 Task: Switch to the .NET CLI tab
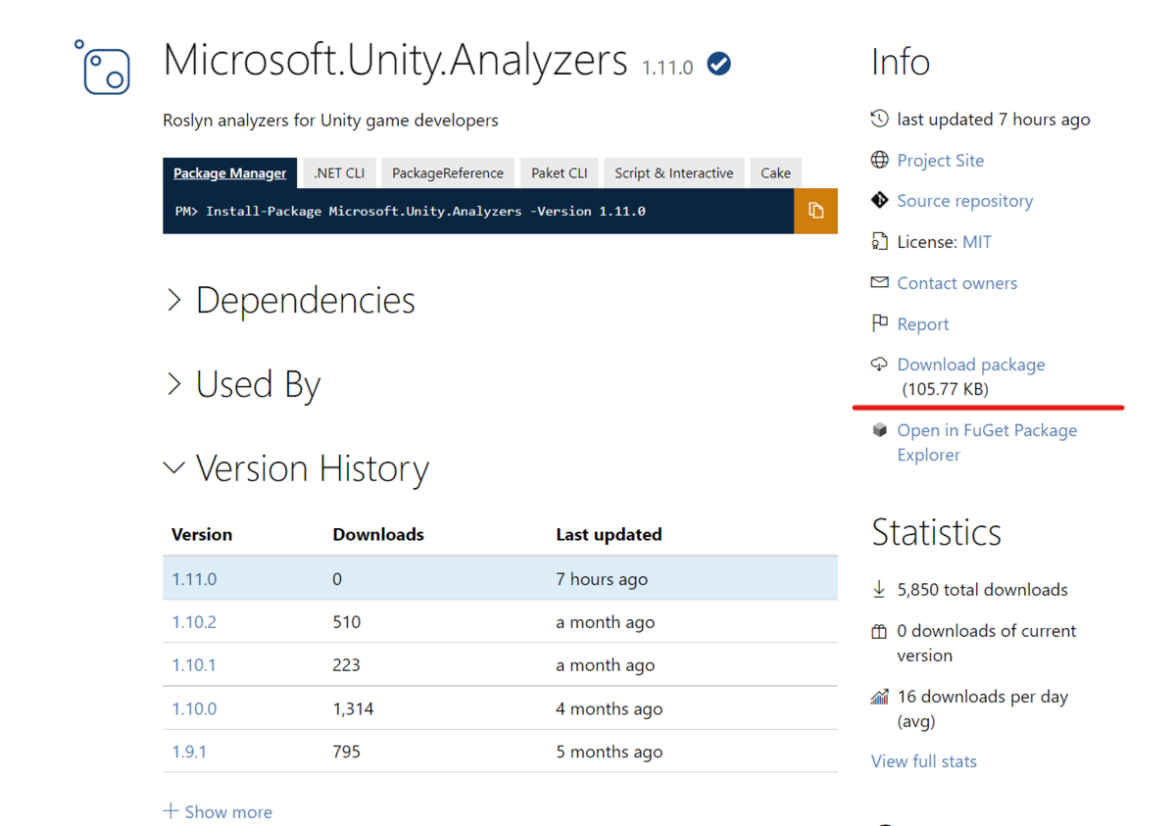(x=339, y=172)
